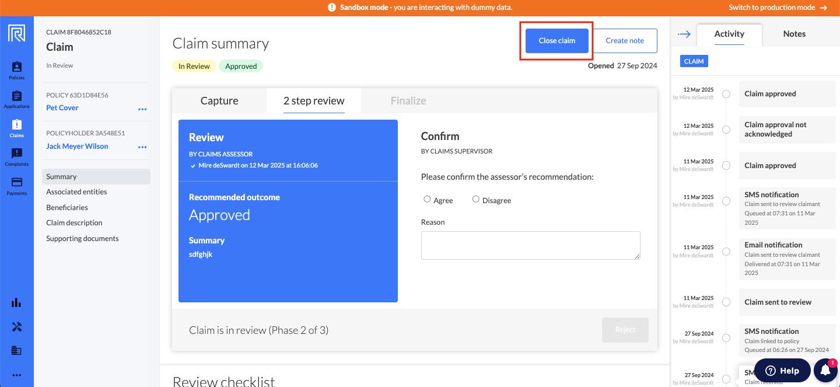Collapse the activity panel with arrow icon

click(684, 34)
